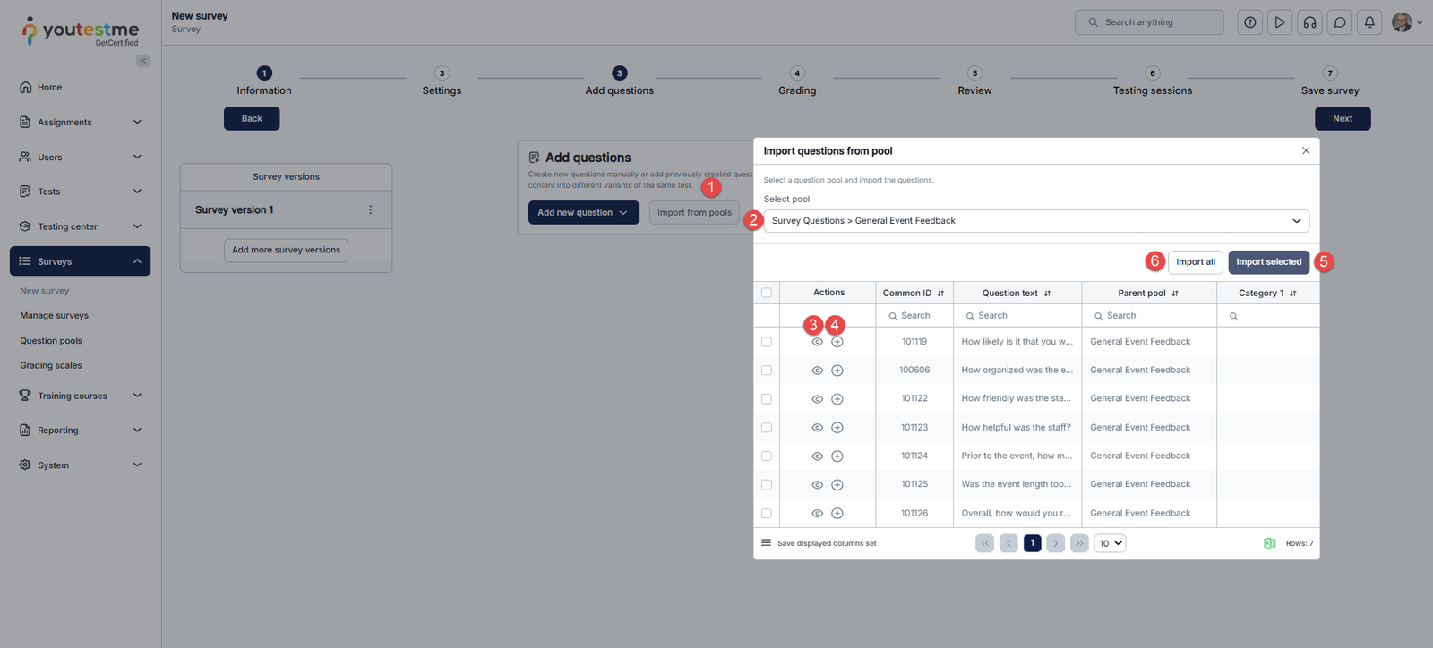Screen dimensions: 1433x648
Task: Open Survey version 1 three-dot menu
Action: pos(370,210)
